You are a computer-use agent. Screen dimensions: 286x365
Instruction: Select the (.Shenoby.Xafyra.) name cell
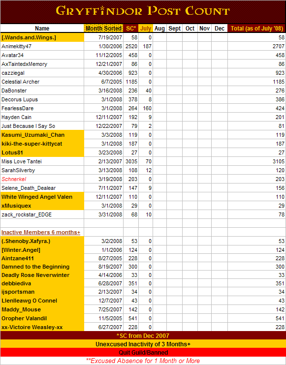click(42, 241)
